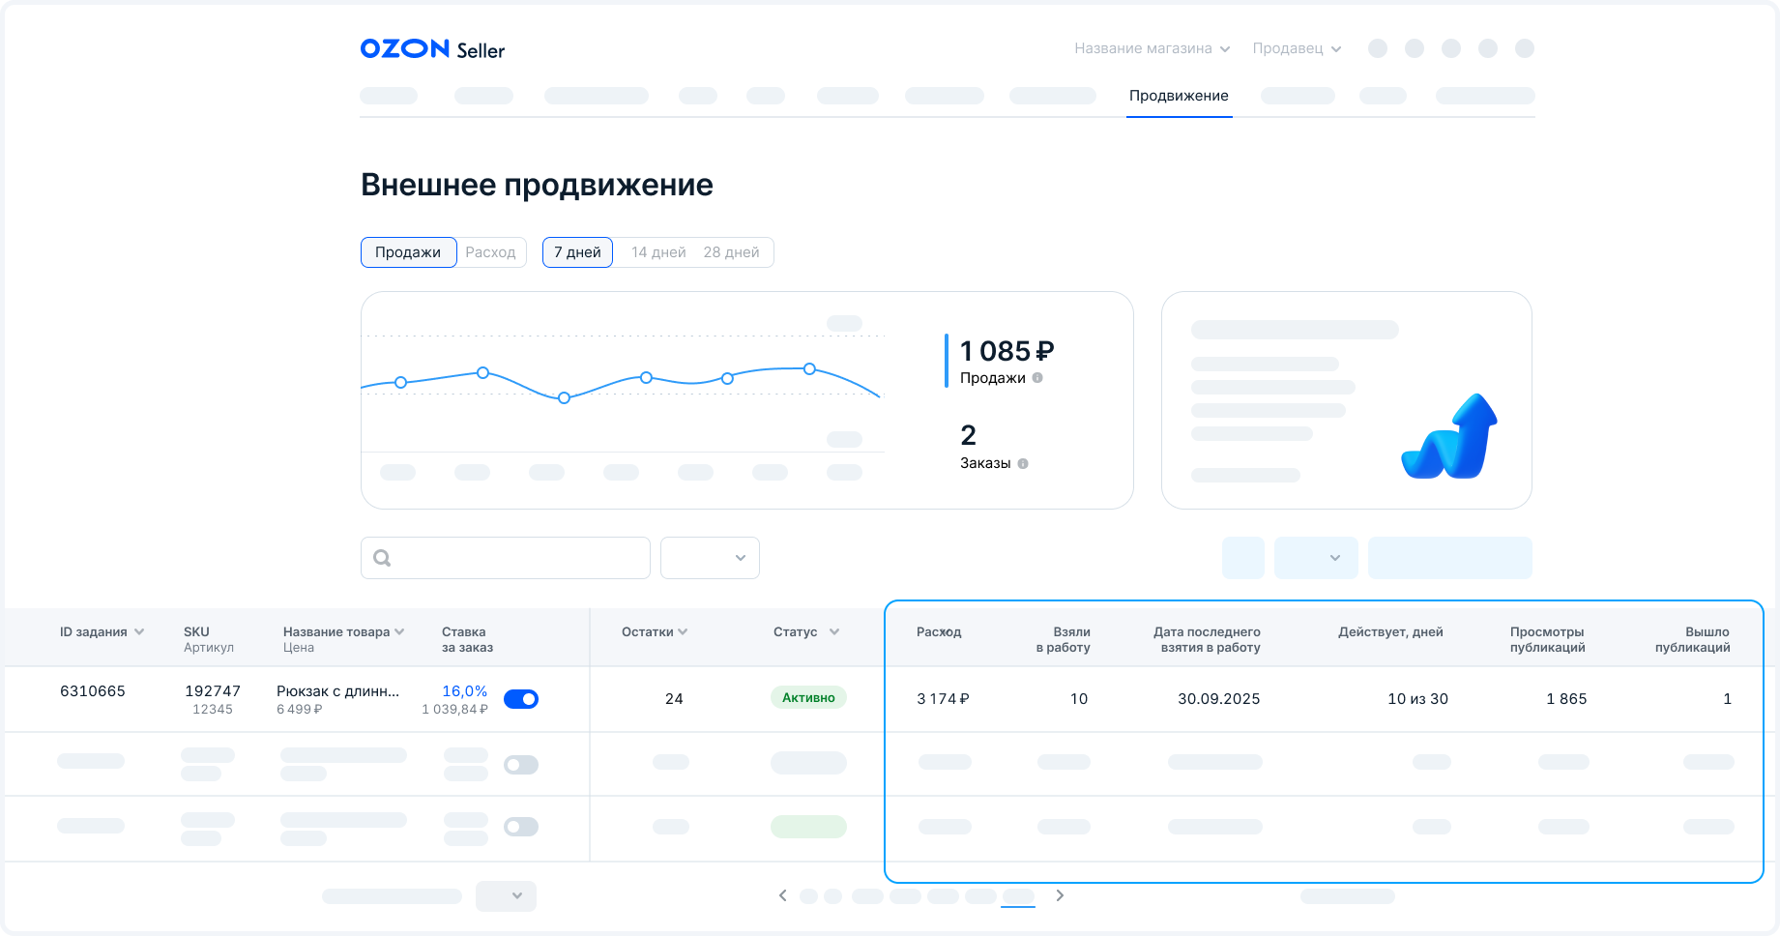This screenshot has height=936, width=1780.
Task: Click the Просмотры публикаций header
Action: coord(1547,639)
